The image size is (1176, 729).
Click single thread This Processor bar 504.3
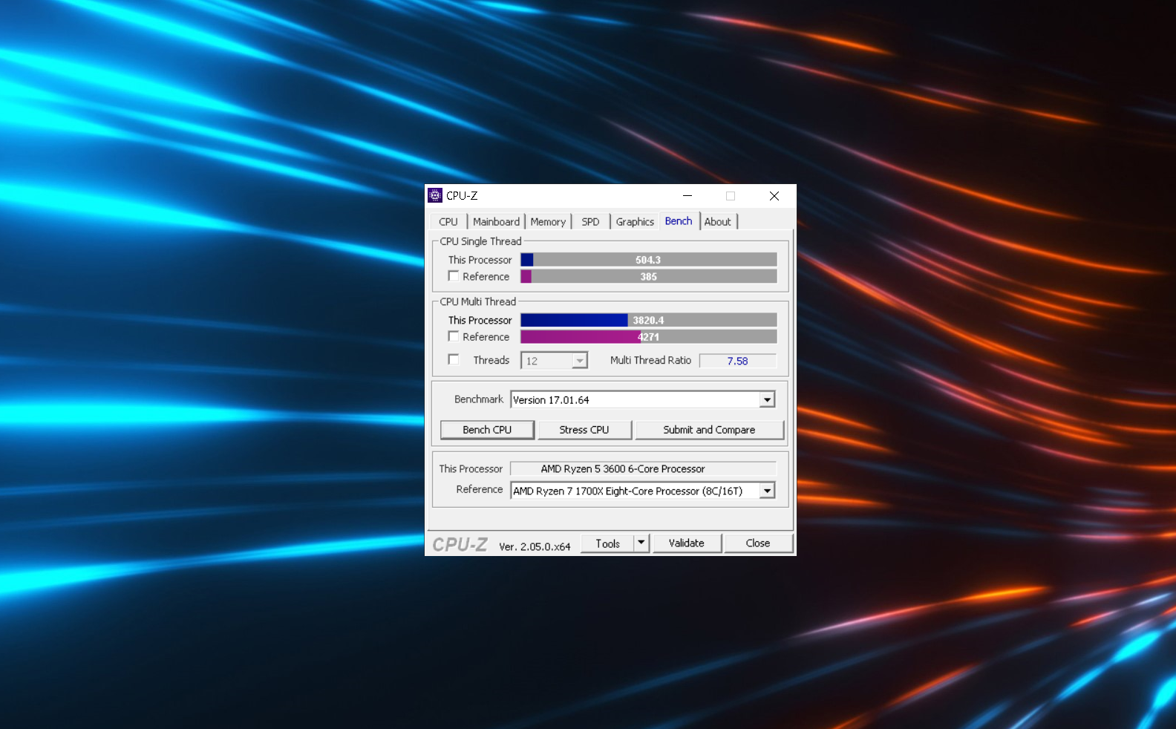click(649, 260)
